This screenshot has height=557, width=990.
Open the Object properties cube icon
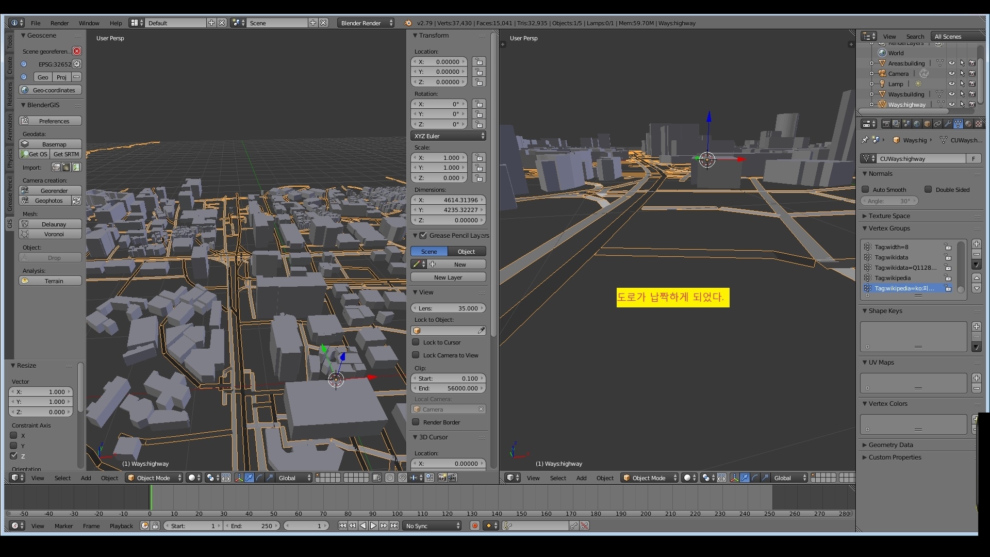click(927, 124)
